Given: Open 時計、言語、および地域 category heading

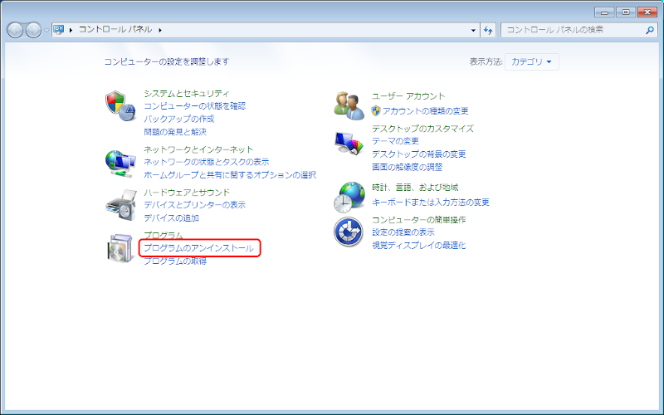Looking at the screenshot, I should [x=415, y=188].
